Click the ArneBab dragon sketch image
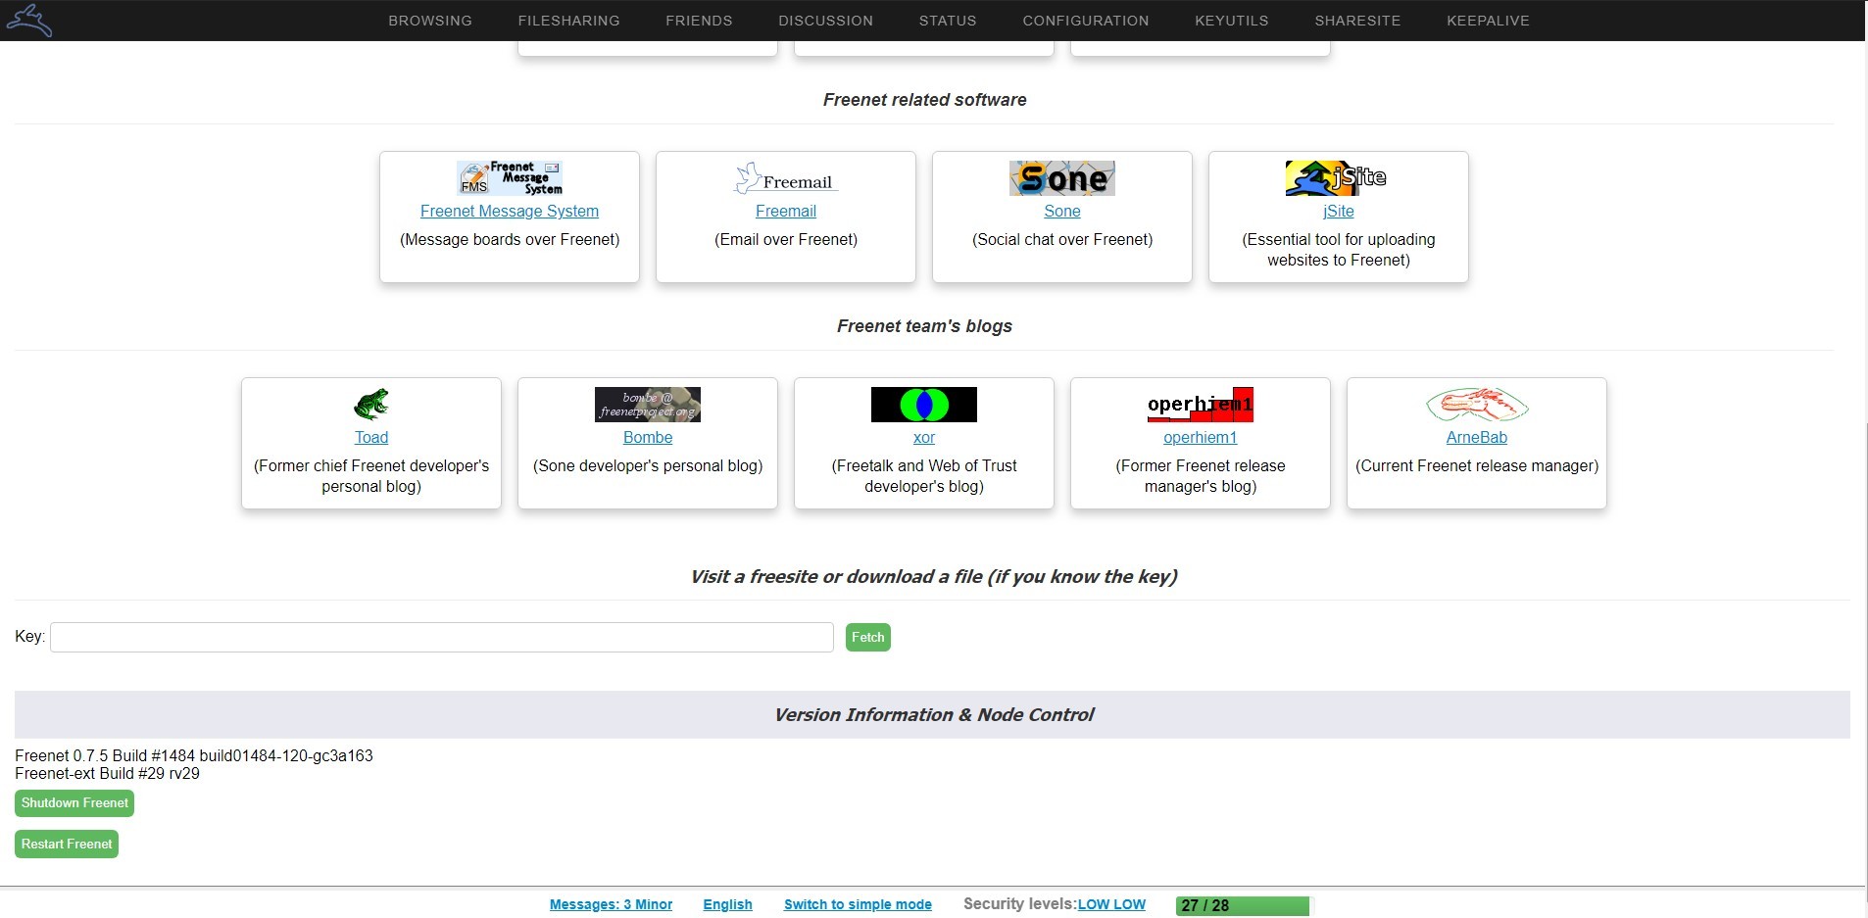The height and width of the screenshot is (918, 1868). point(1477,405)
